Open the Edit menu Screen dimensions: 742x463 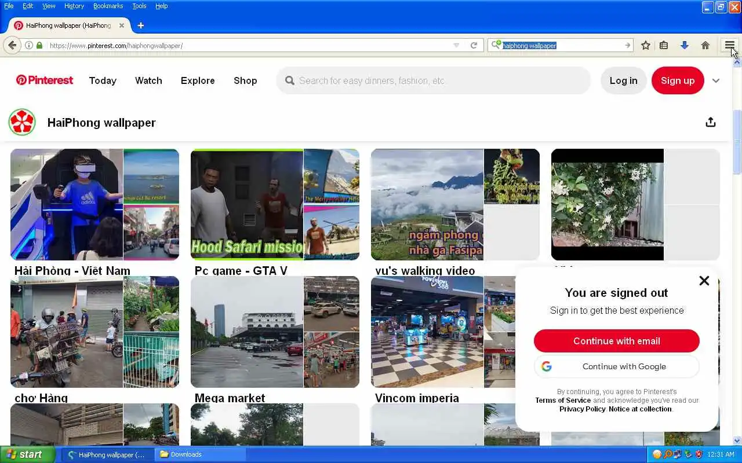[28, 6]
